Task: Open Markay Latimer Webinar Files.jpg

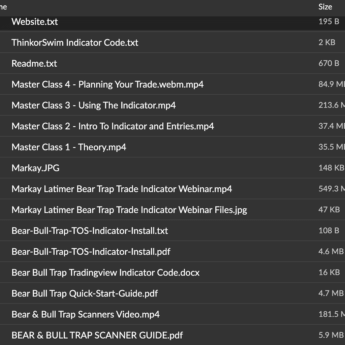Action: (129, 210)
